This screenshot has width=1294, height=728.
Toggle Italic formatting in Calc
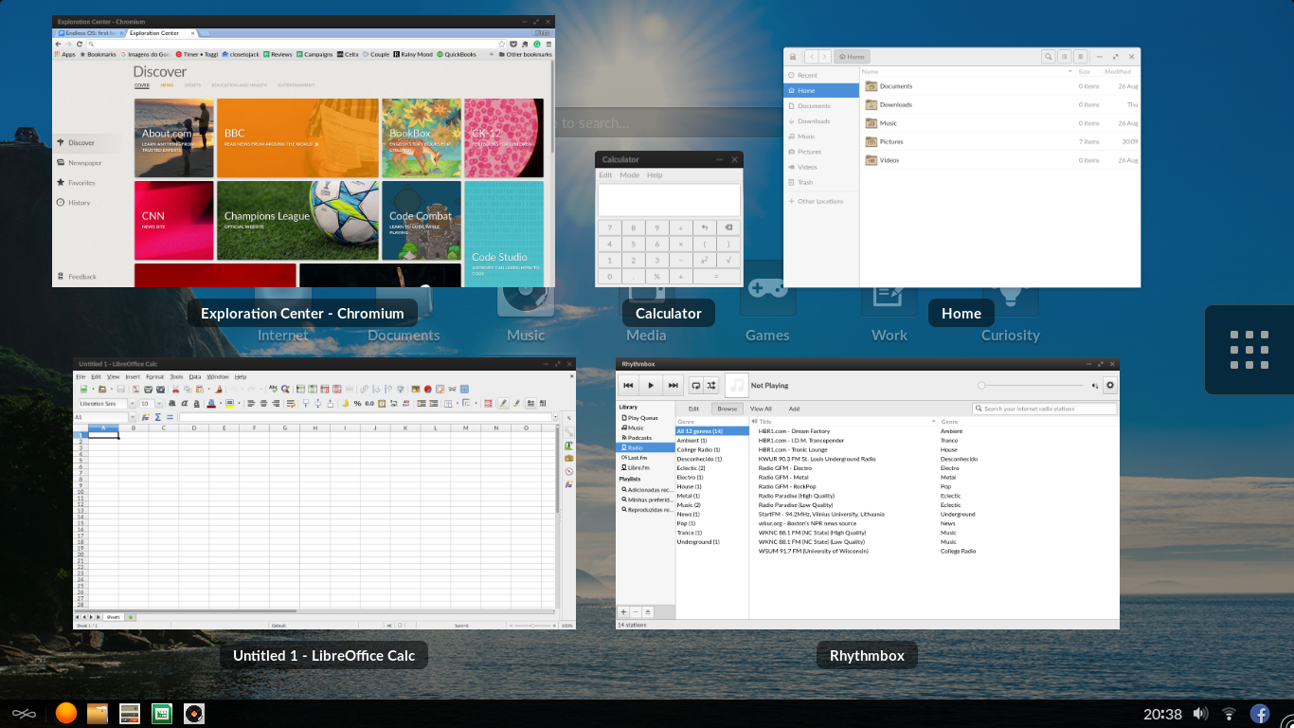pos(184,403)
